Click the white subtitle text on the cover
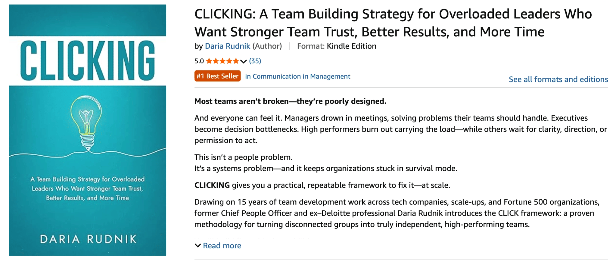 click(x=87, y=188)
